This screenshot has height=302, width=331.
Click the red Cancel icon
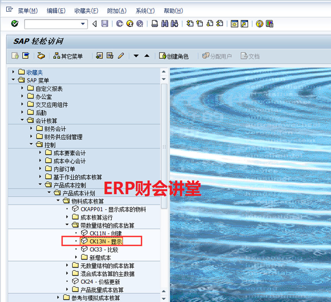tap(140, 24)
